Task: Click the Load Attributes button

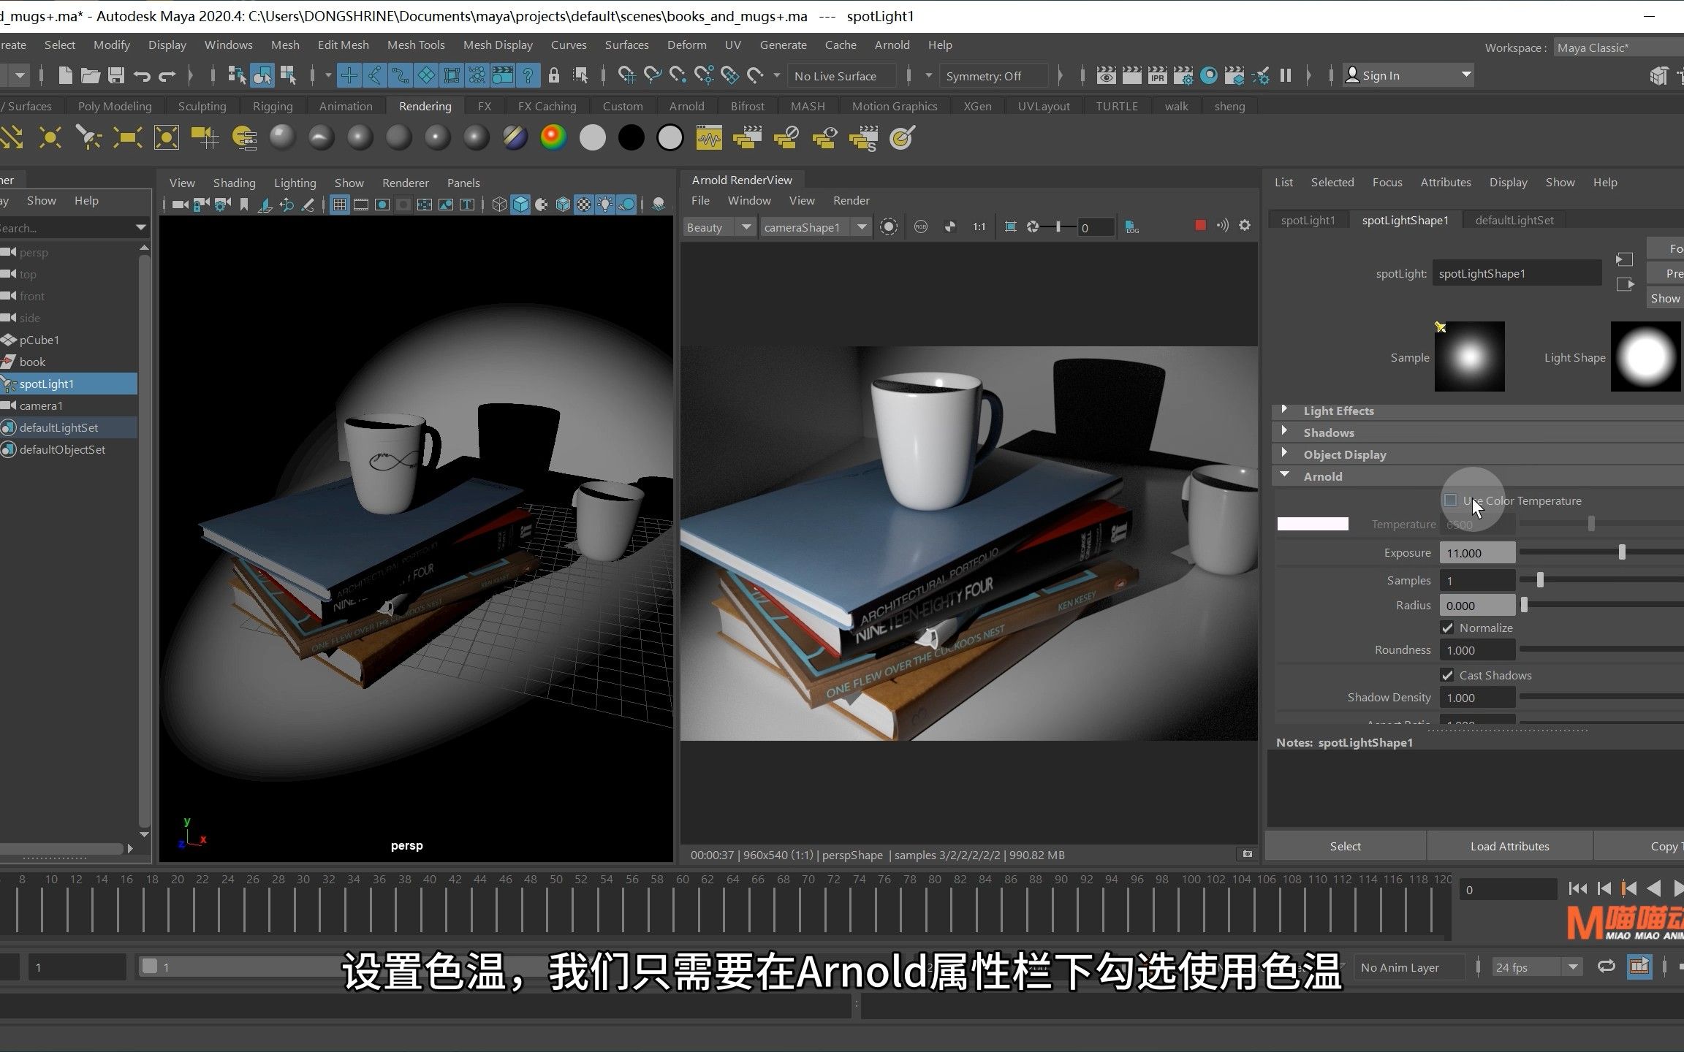Action: coord(1509,846)
